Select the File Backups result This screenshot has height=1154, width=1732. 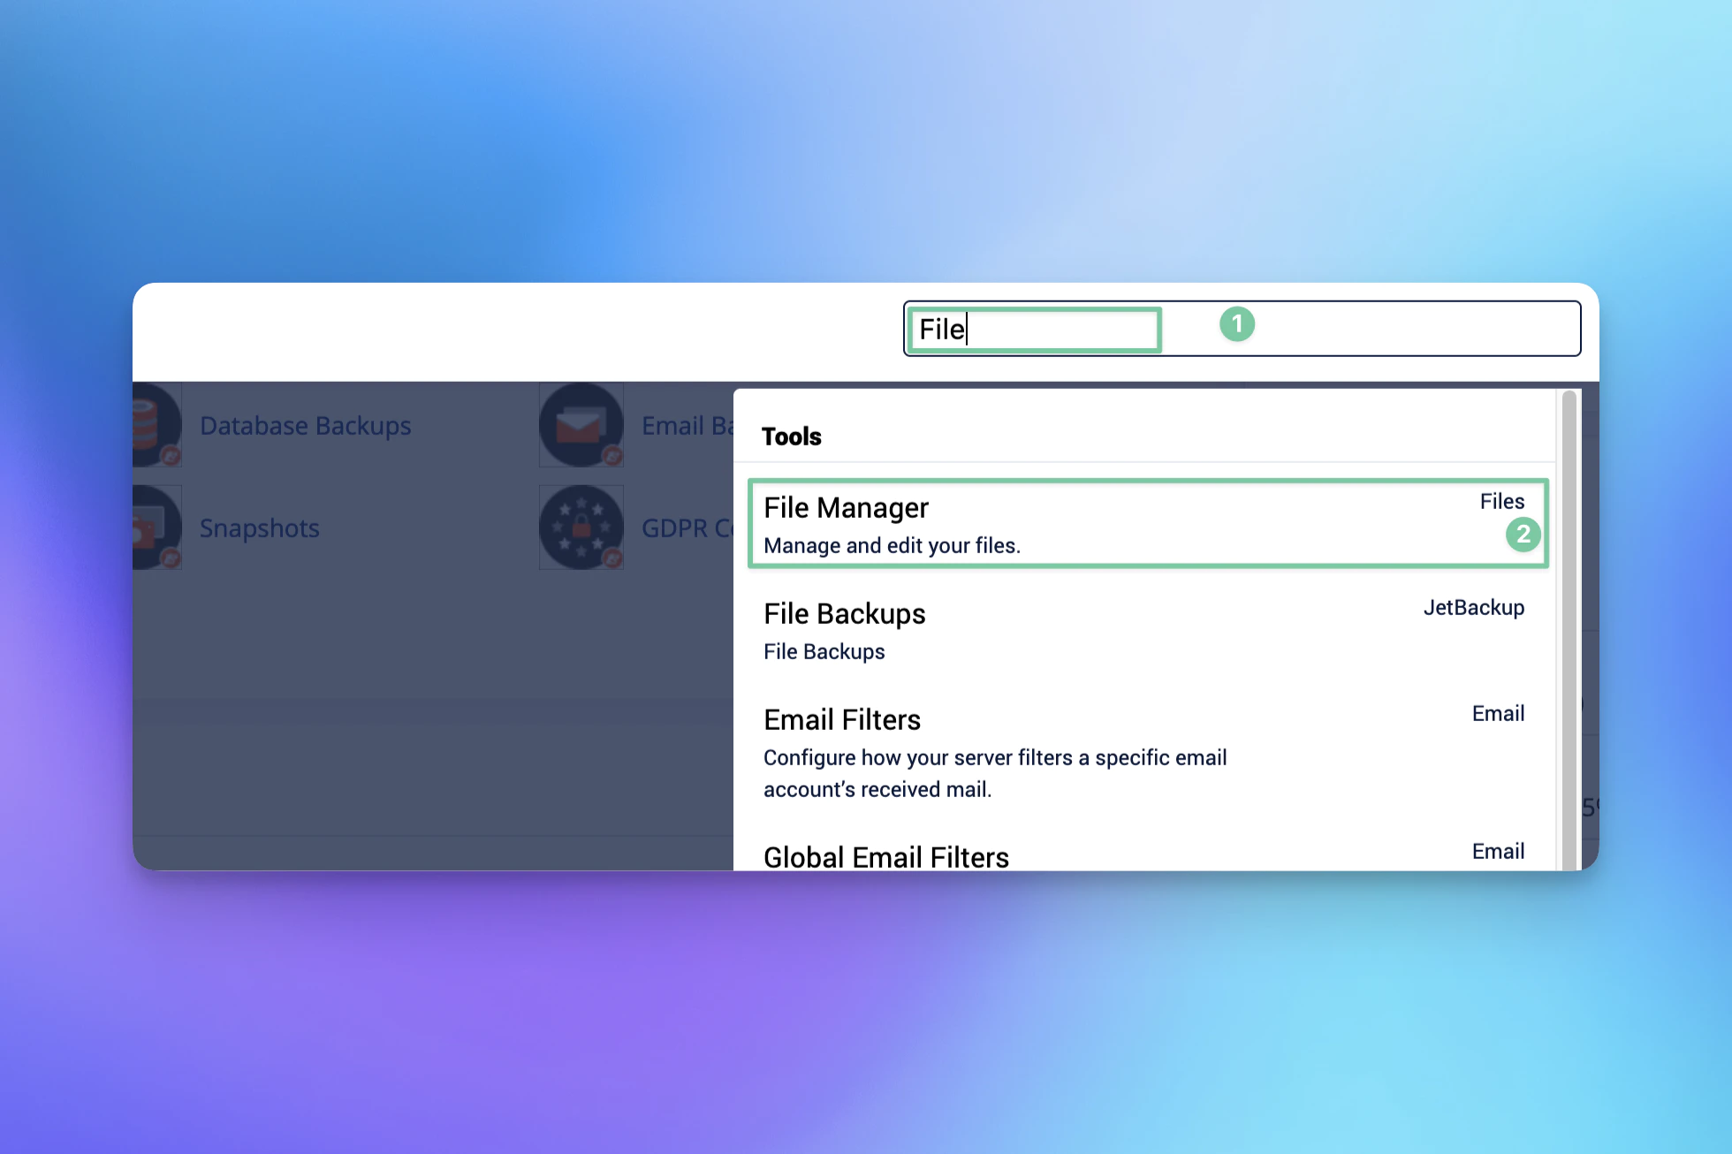tap(845, 614)
